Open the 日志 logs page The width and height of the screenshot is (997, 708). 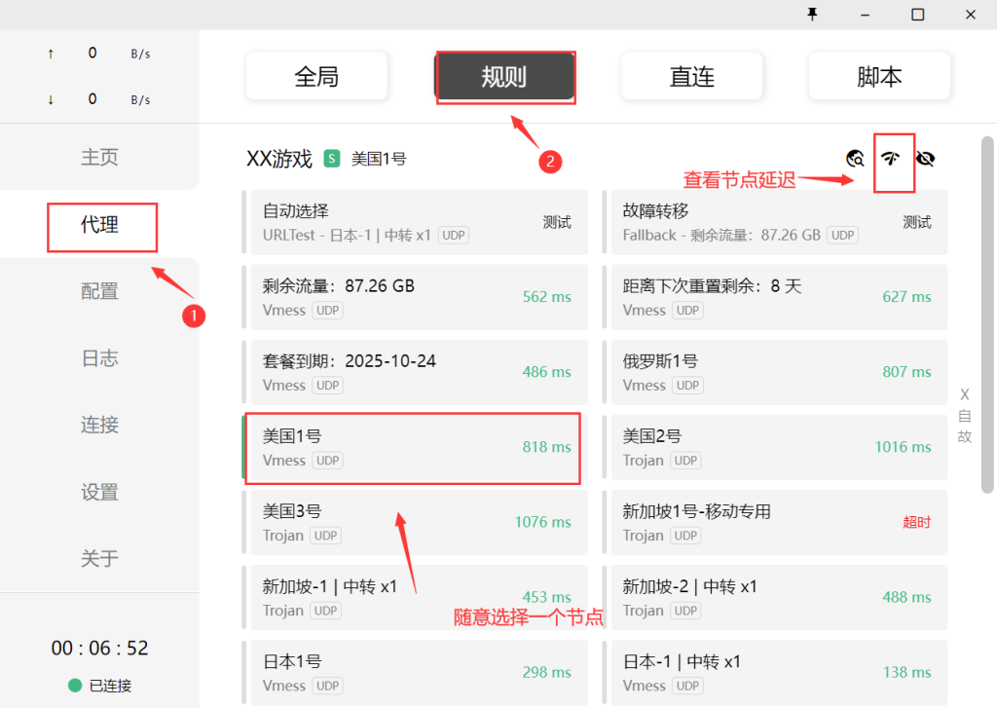(x=99, y=358)
